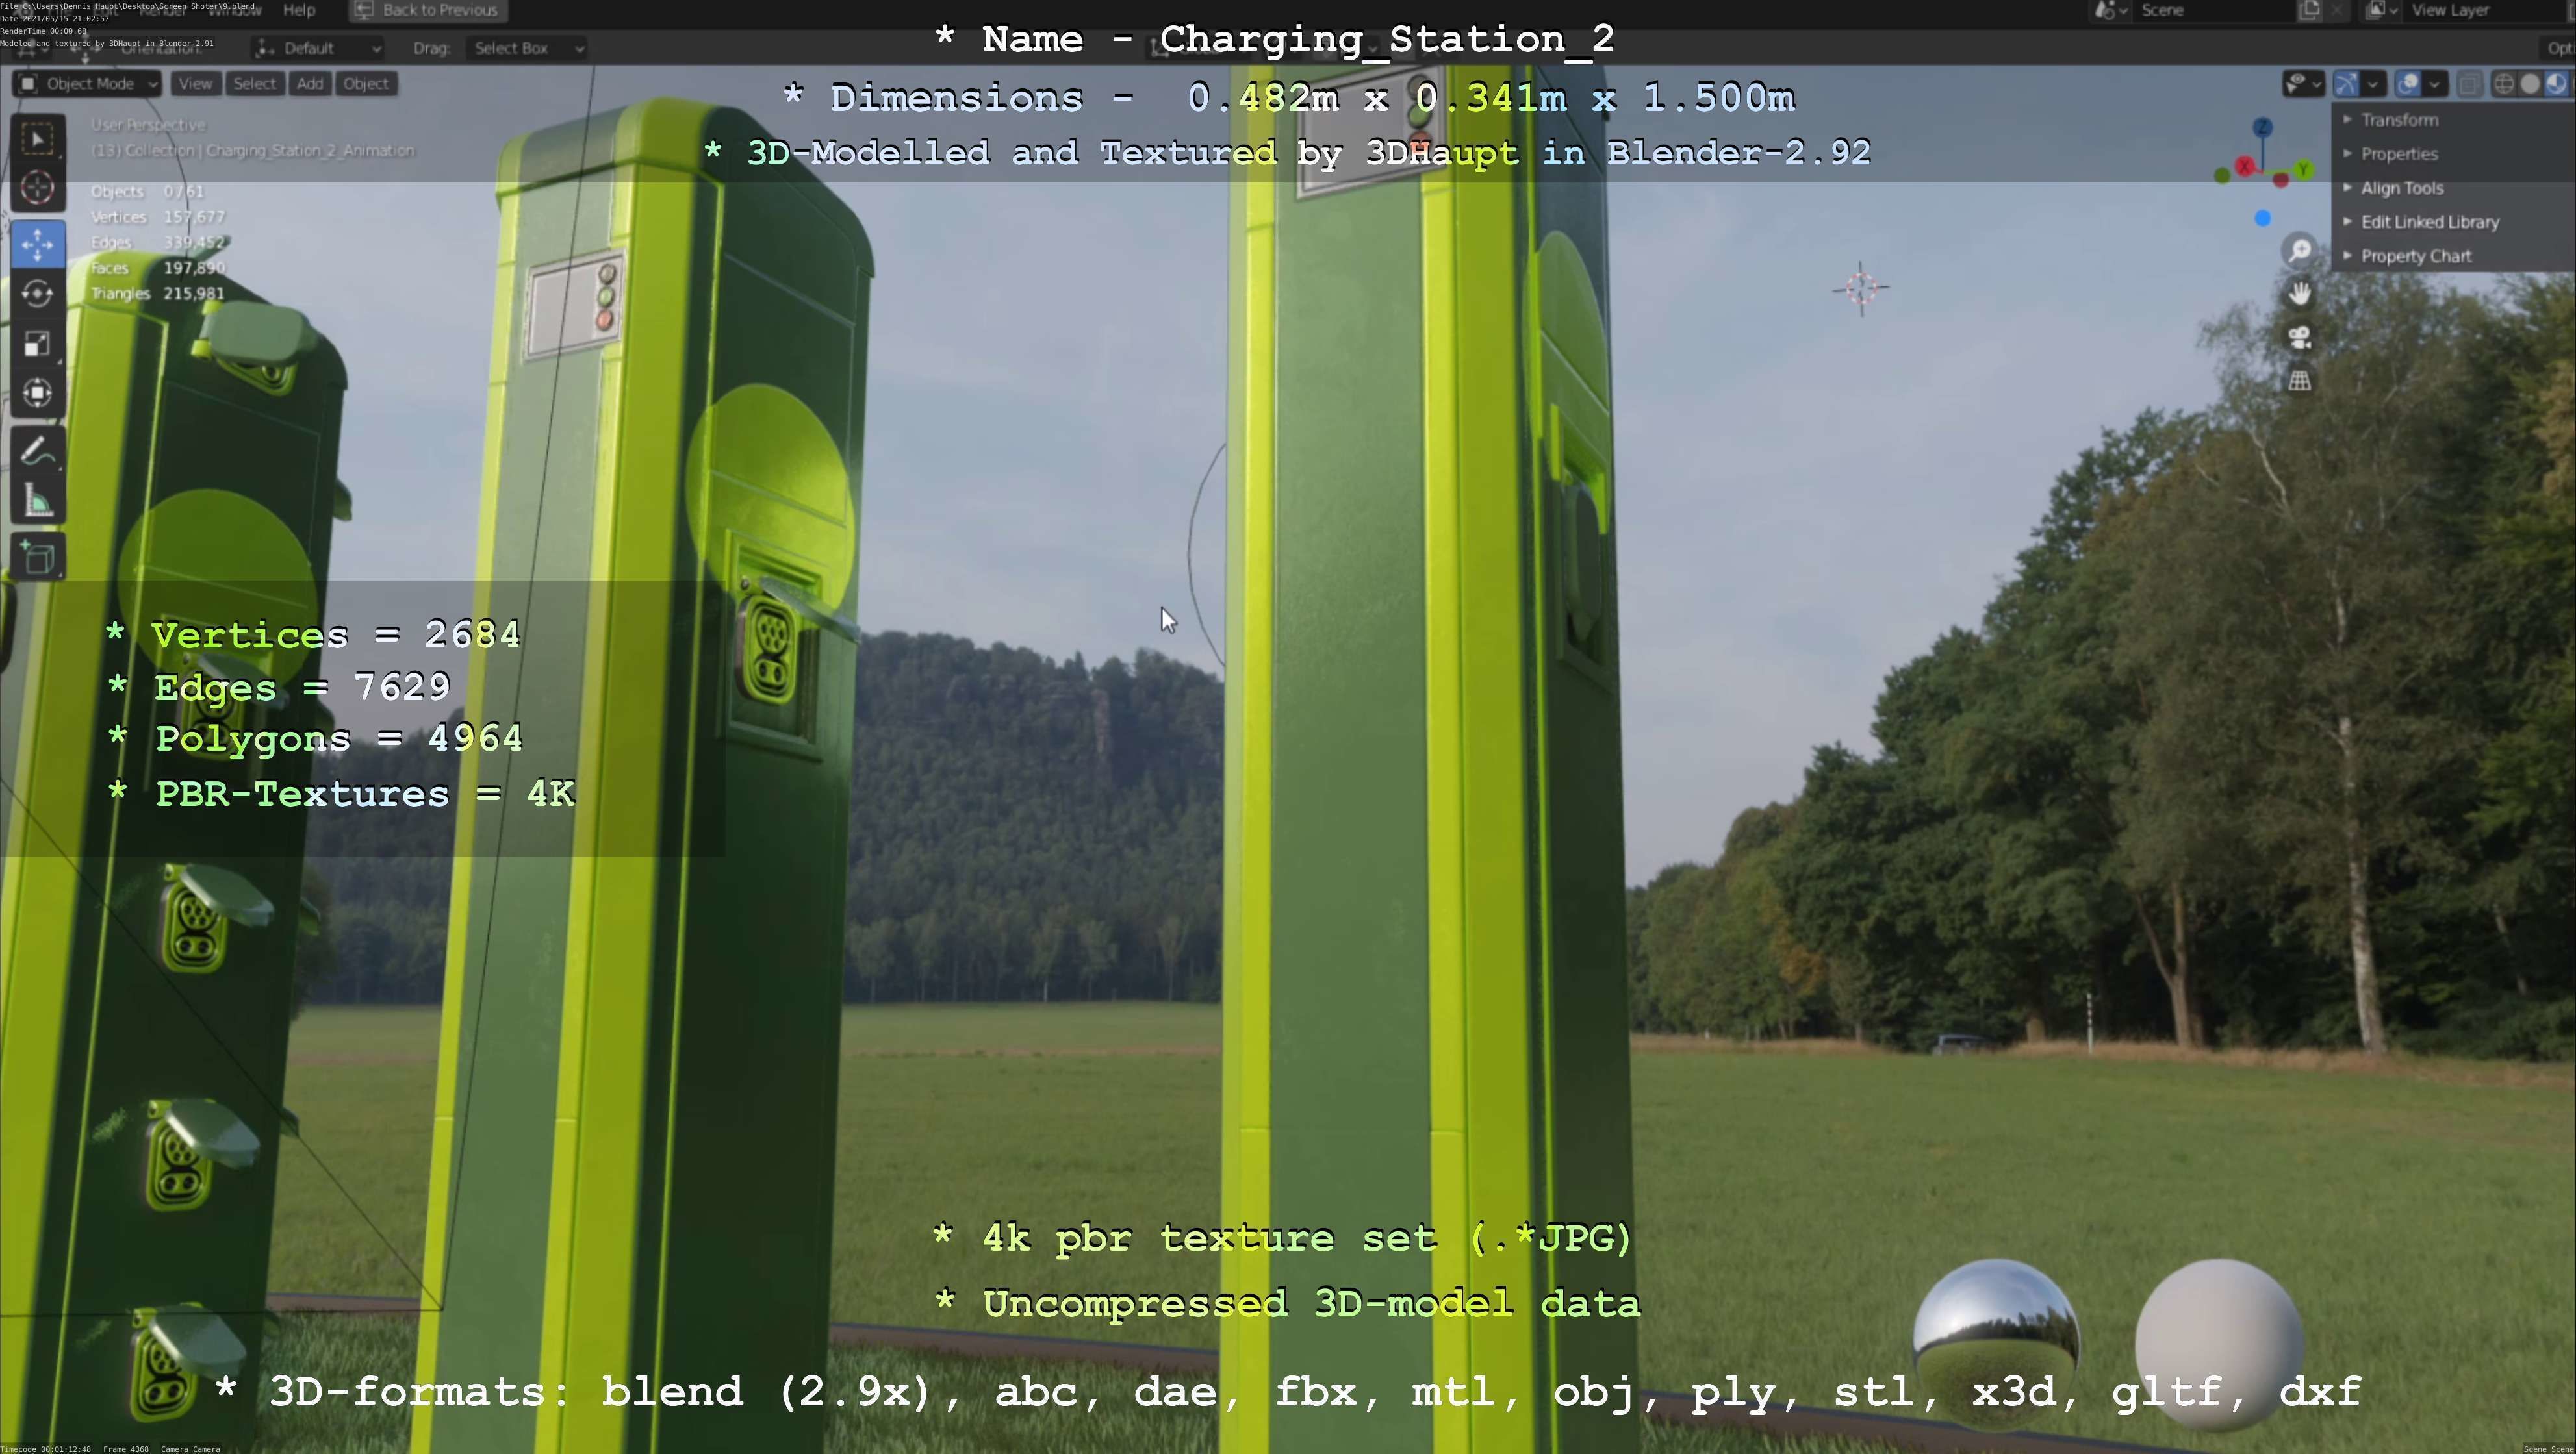Image resolution: width=2576 pixels, height=1454 pixels.
Task: Click the green Y axis gizmo handle
Action: (x=2303, y=170)
